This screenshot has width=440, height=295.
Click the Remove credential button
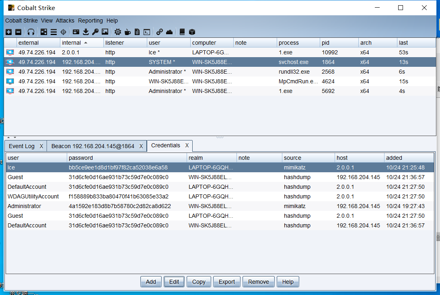[x=259, y=282]
